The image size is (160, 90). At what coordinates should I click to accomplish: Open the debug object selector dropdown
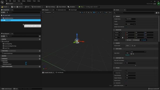(92, 7)
